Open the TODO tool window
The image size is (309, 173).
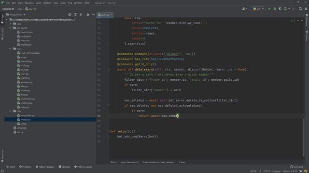pos(11,167)
